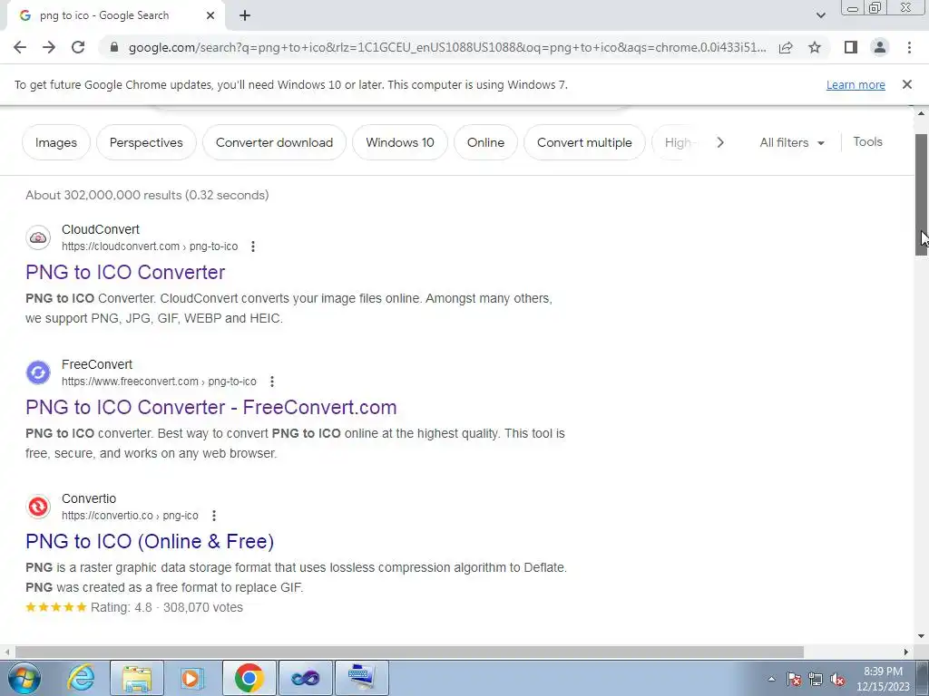Click the Convertio favicon

38,507
